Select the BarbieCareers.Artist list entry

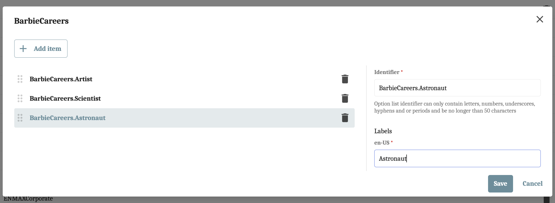(x=61, y=79)
